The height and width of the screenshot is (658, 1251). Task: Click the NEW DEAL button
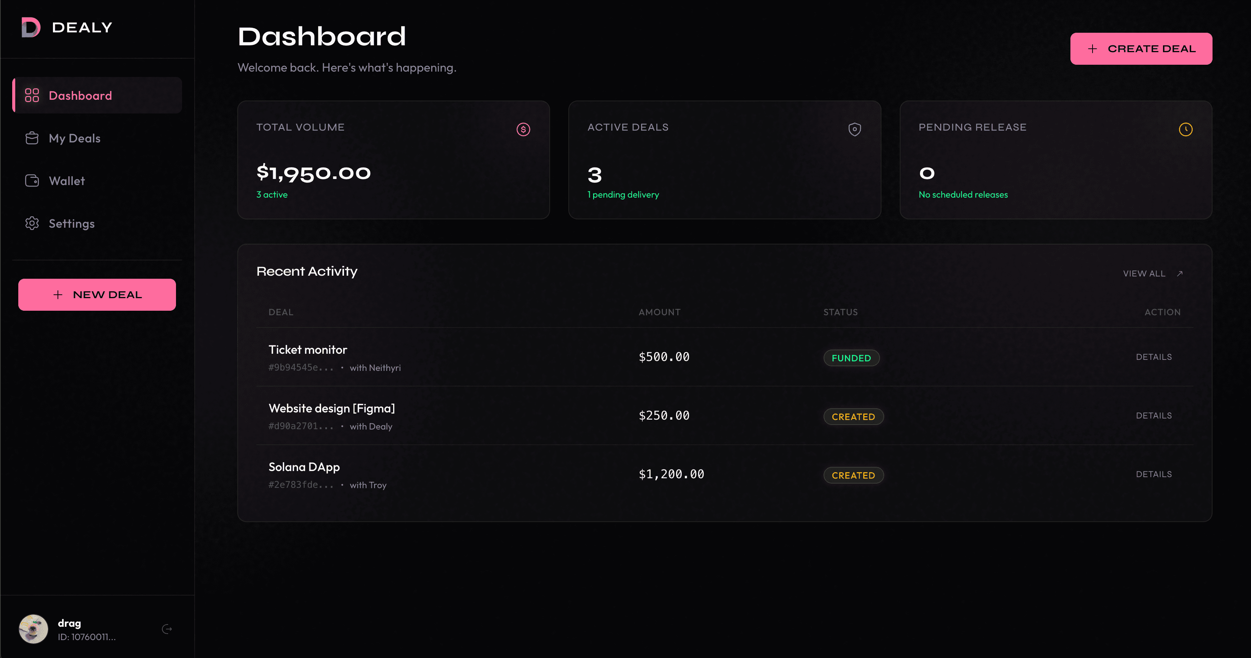point(97,294)
